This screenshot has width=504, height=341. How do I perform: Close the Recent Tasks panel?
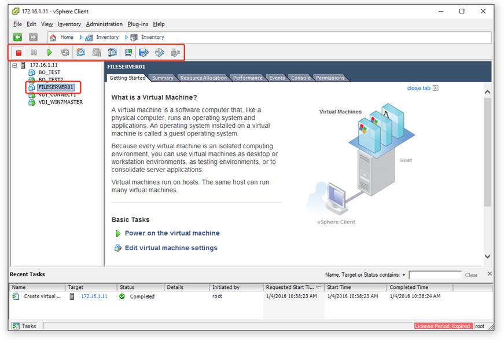pos(490,274)
